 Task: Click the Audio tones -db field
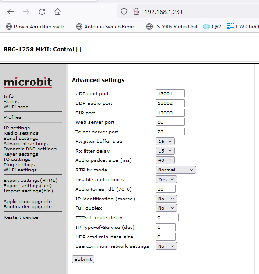coord(166,189)
